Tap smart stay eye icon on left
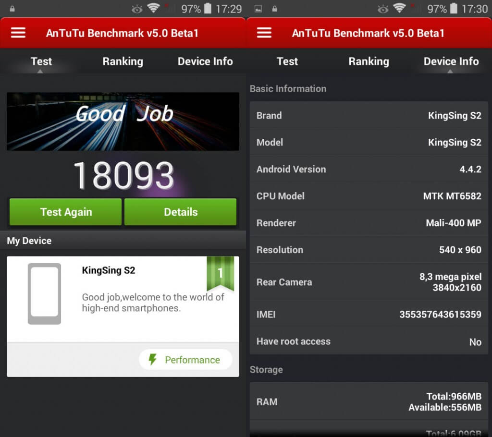Viewport: 492px width, 437px height. (x=137, y=9)
